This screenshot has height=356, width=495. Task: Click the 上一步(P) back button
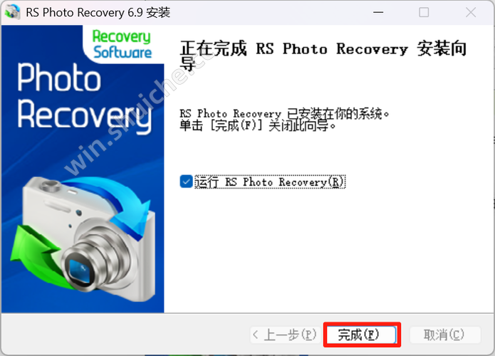[286, 335]
